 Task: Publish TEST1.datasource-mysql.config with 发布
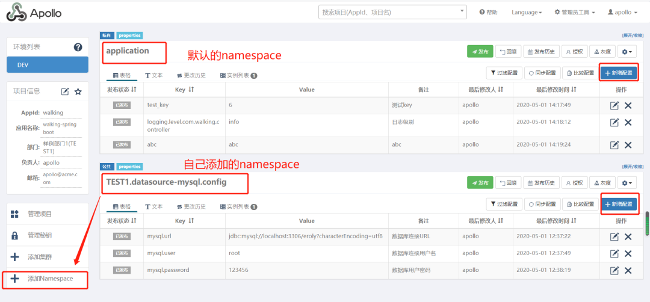[480, 182]
